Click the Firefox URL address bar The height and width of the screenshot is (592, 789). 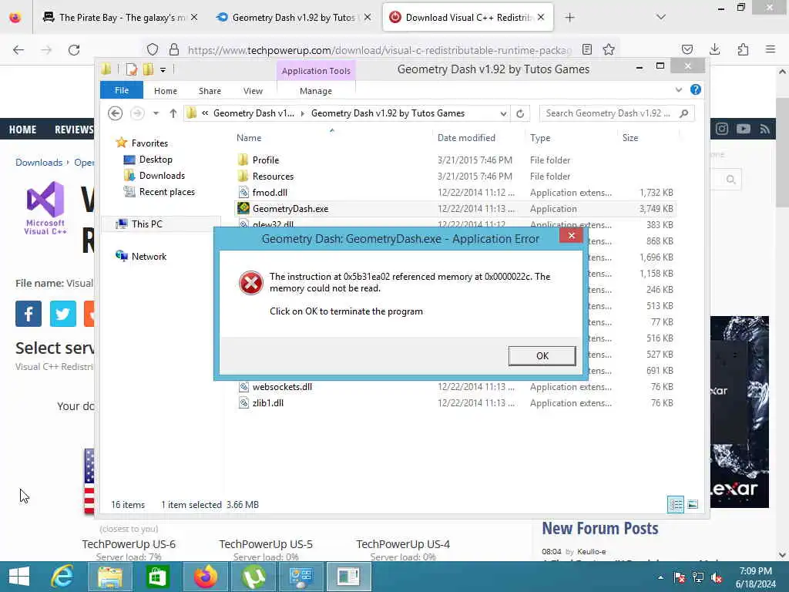[379, 50]
